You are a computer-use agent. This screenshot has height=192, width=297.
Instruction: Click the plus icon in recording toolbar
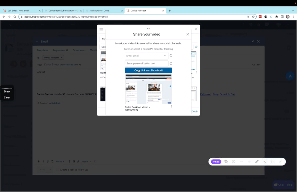[x=249, y=162]
